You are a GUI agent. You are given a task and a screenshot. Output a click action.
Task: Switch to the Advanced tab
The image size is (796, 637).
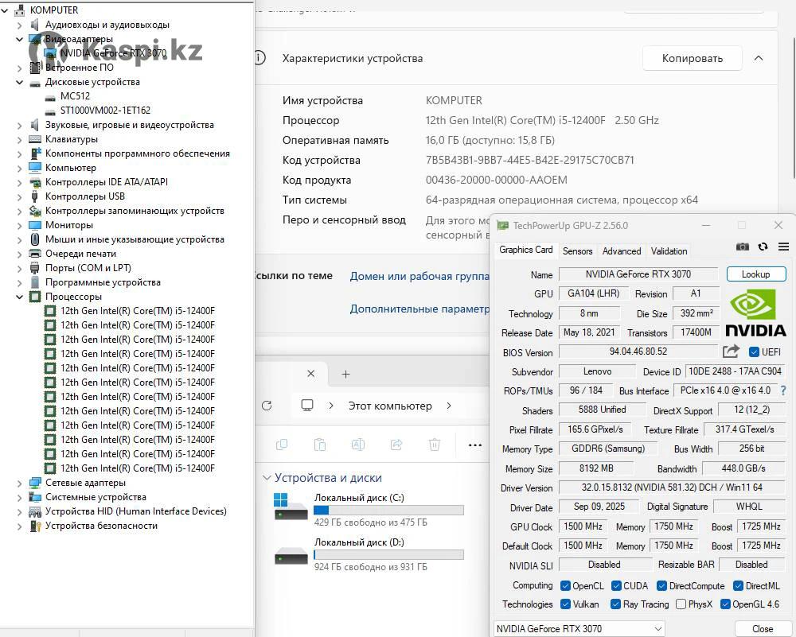click(622, 251)
